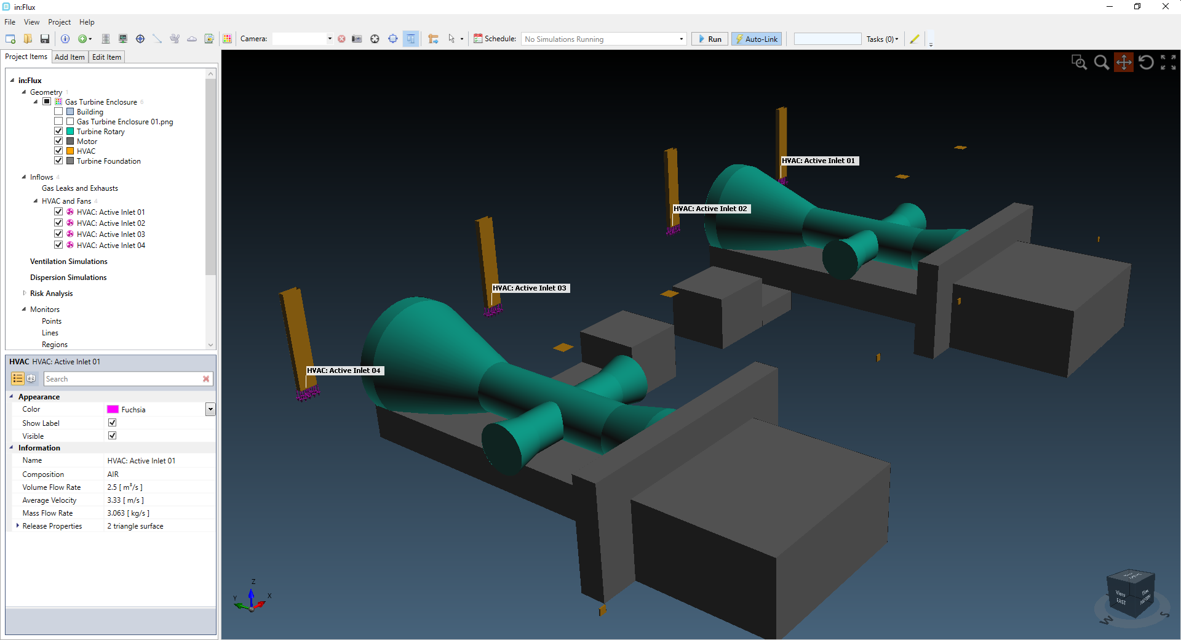Click the color grid palette icon
1181x640 pixels.
pos(228,39)
